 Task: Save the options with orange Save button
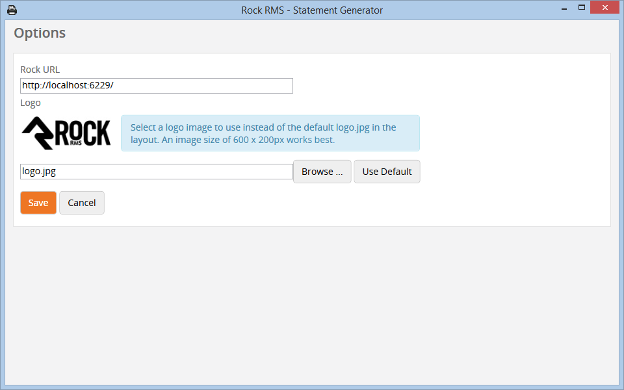(x=38, y=203)
